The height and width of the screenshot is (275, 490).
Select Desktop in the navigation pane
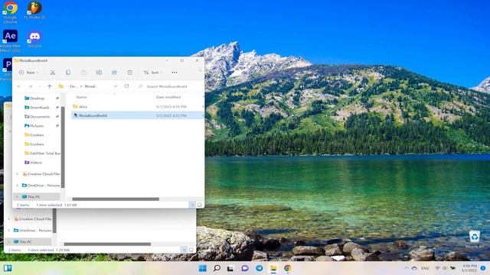coord(38,99)
